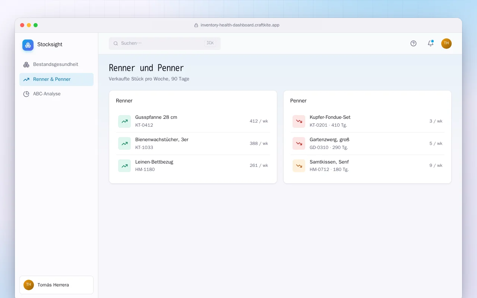Minimize the window with the yellow button
Screen dimensions: 477x298
pyautogui.click(x=29, y=25)
